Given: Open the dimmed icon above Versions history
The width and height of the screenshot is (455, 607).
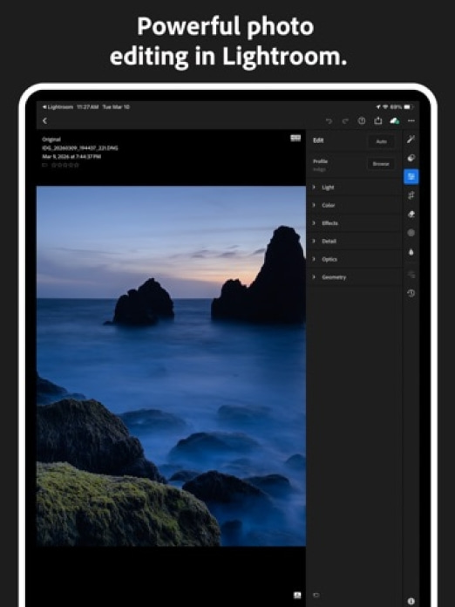Looking at the screenshot, I should 411,275.
